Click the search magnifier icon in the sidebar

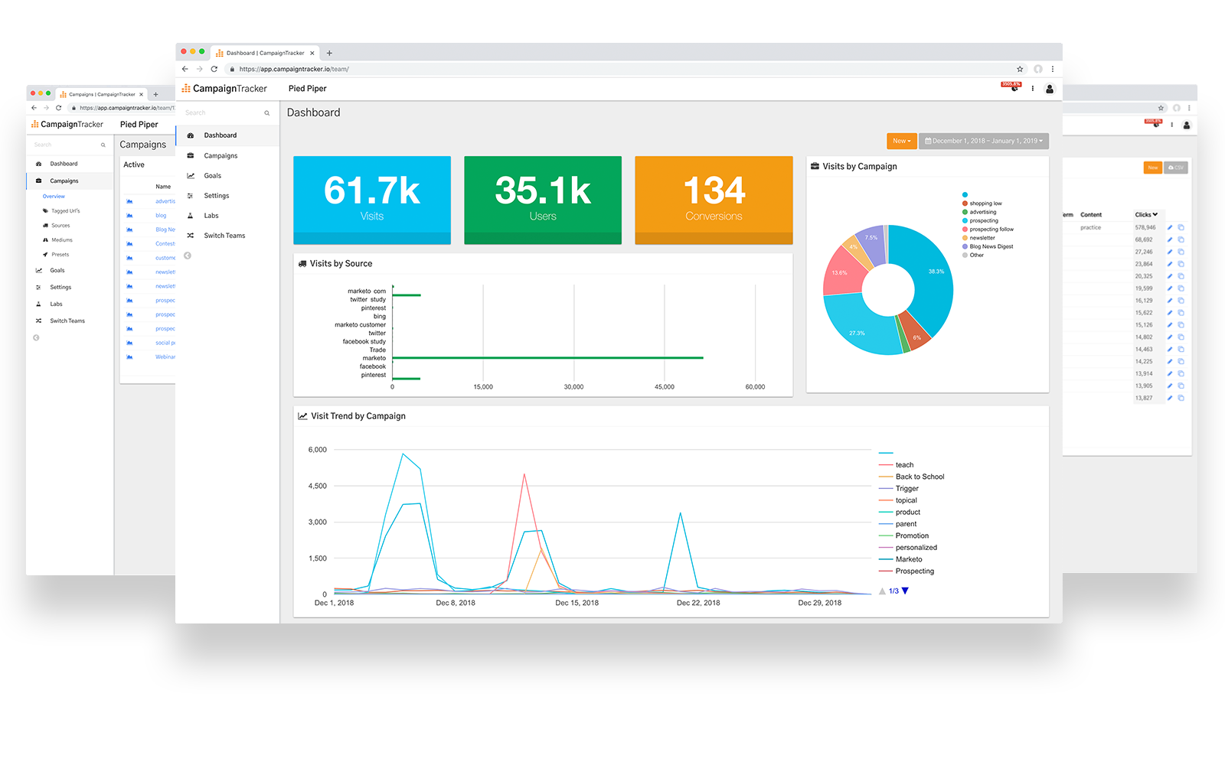[267, 113]
